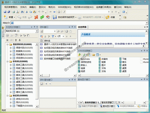Viewport: 150px width, 113px height.
Task: Click the down arrow icon above knowledge tree
Action: click(x=19, y=40)
